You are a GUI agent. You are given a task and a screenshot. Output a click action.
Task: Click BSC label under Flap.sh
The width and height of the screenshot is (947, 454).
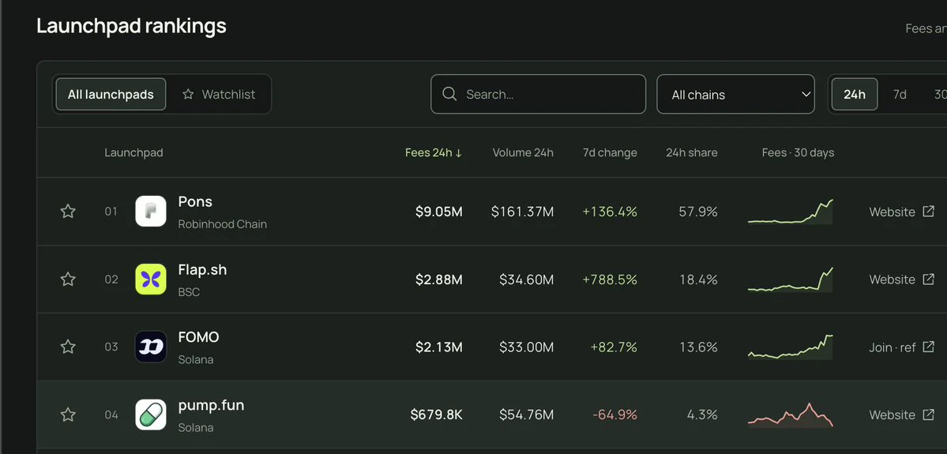[189, 292]
